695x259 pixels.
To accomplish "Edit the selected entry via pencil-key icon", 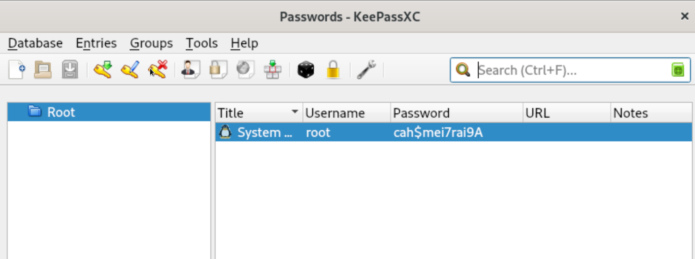I will (x=130, y=70).
